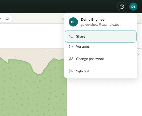The width and height of the screenshot is (142, 116).
Task: Click the DE avatar in top bar
Action: pos(133,7)
